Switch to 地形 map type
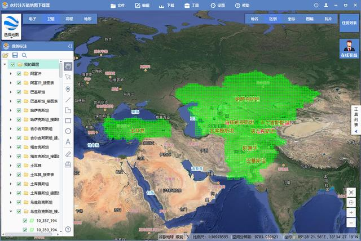361x241 pixels. [x=88, y=19]
